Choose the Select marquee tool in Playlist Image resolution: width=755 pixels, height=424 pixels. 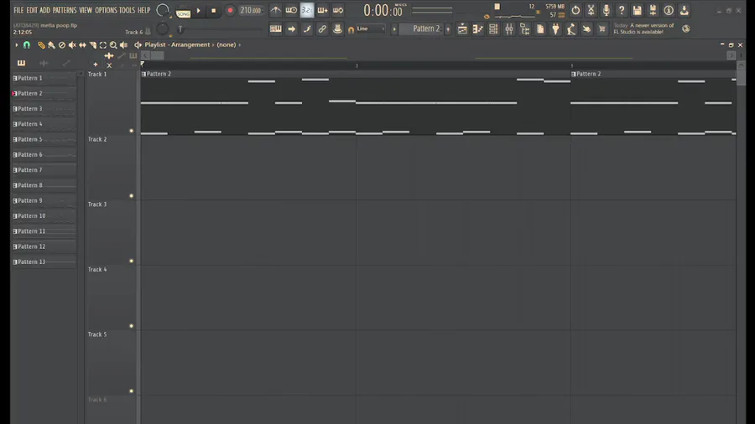click(103, 44)
